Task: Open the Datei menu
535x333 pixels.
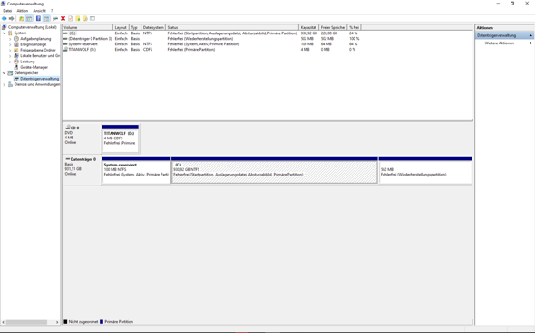Action: click(x=7, y=11)
